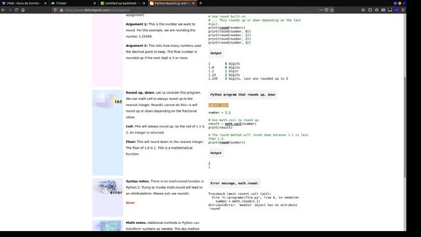Click the 'Argument 2:' bold label
421x237 pixels.
coord(137,45)
